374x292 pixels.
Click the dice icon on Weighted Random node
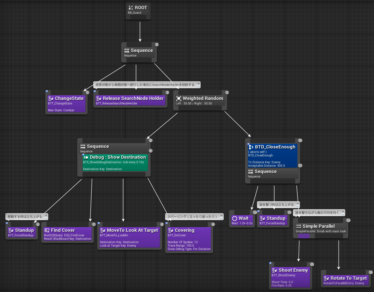pyautogui.click(x=179, y=98)
